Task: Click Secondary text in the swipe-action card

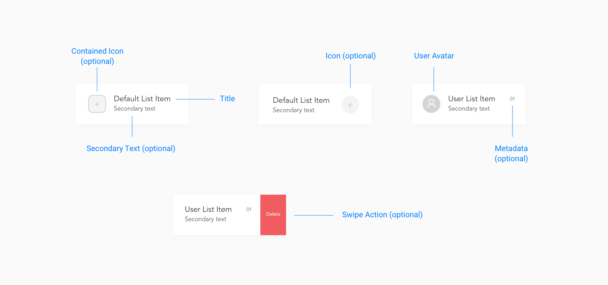Action: pos(205,219)
